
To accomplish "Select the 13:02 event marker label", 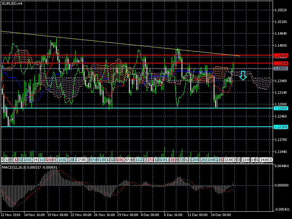I will tap(62, 160).
